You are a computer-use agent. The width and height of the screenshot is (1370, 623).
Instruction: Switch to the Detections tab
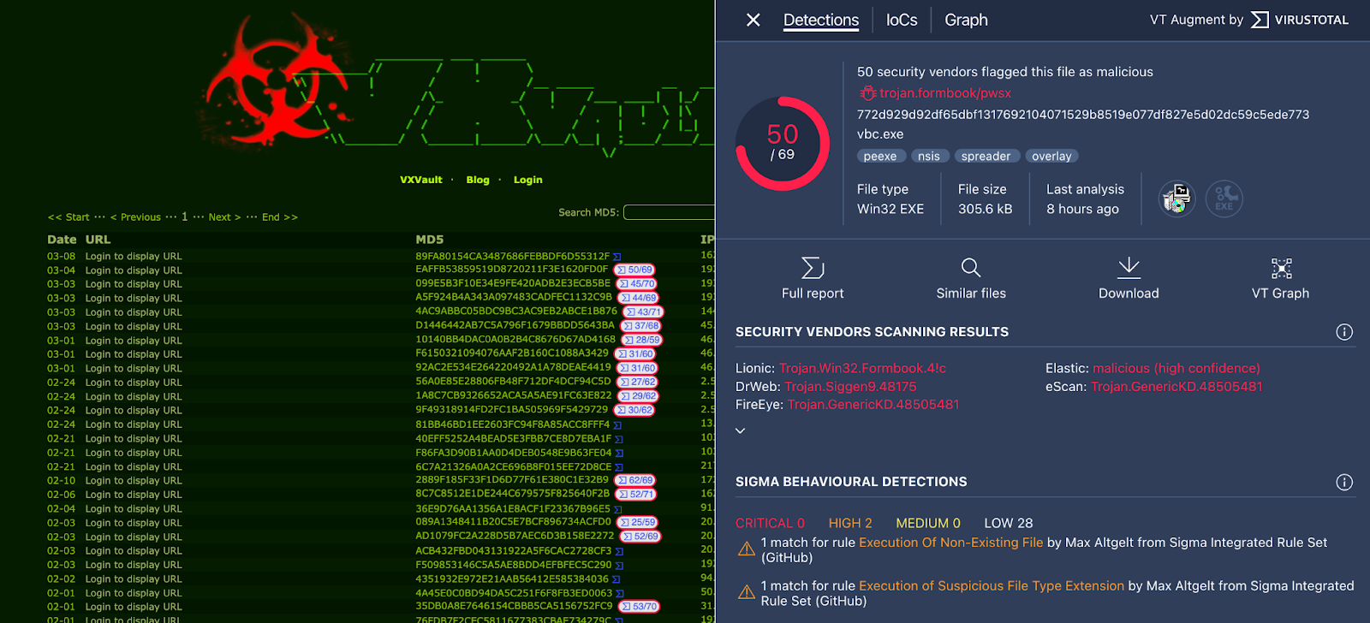pos(821,20)
